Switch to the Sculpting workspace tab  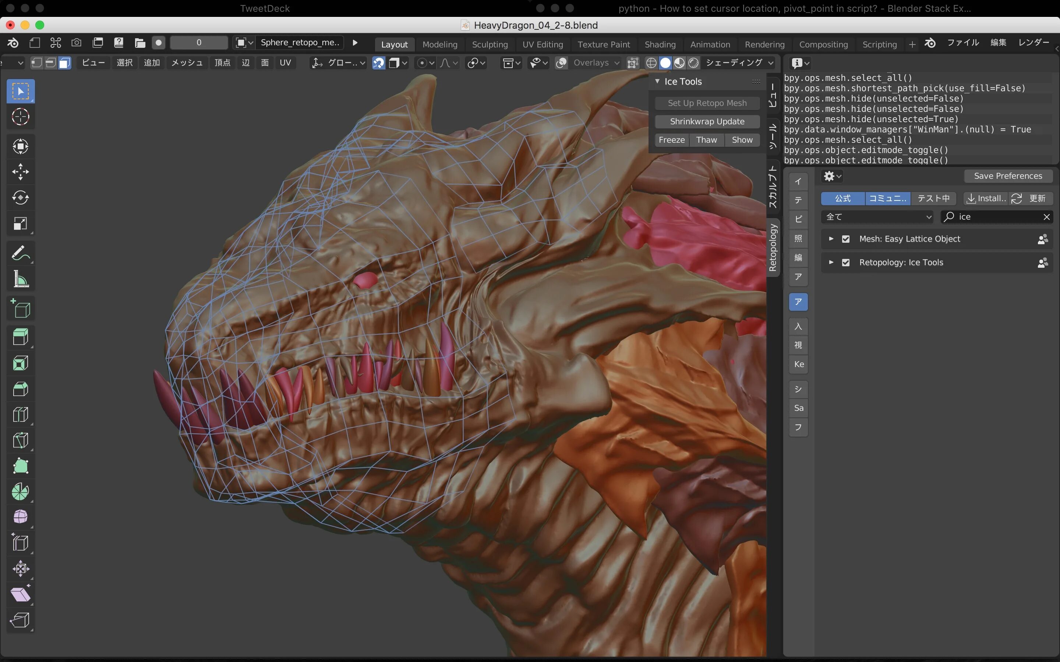(x=489, y=44)
